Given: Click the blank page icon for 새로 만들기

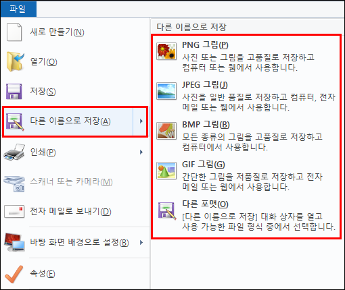Looking at the screenshot, I should coord(14,32).
